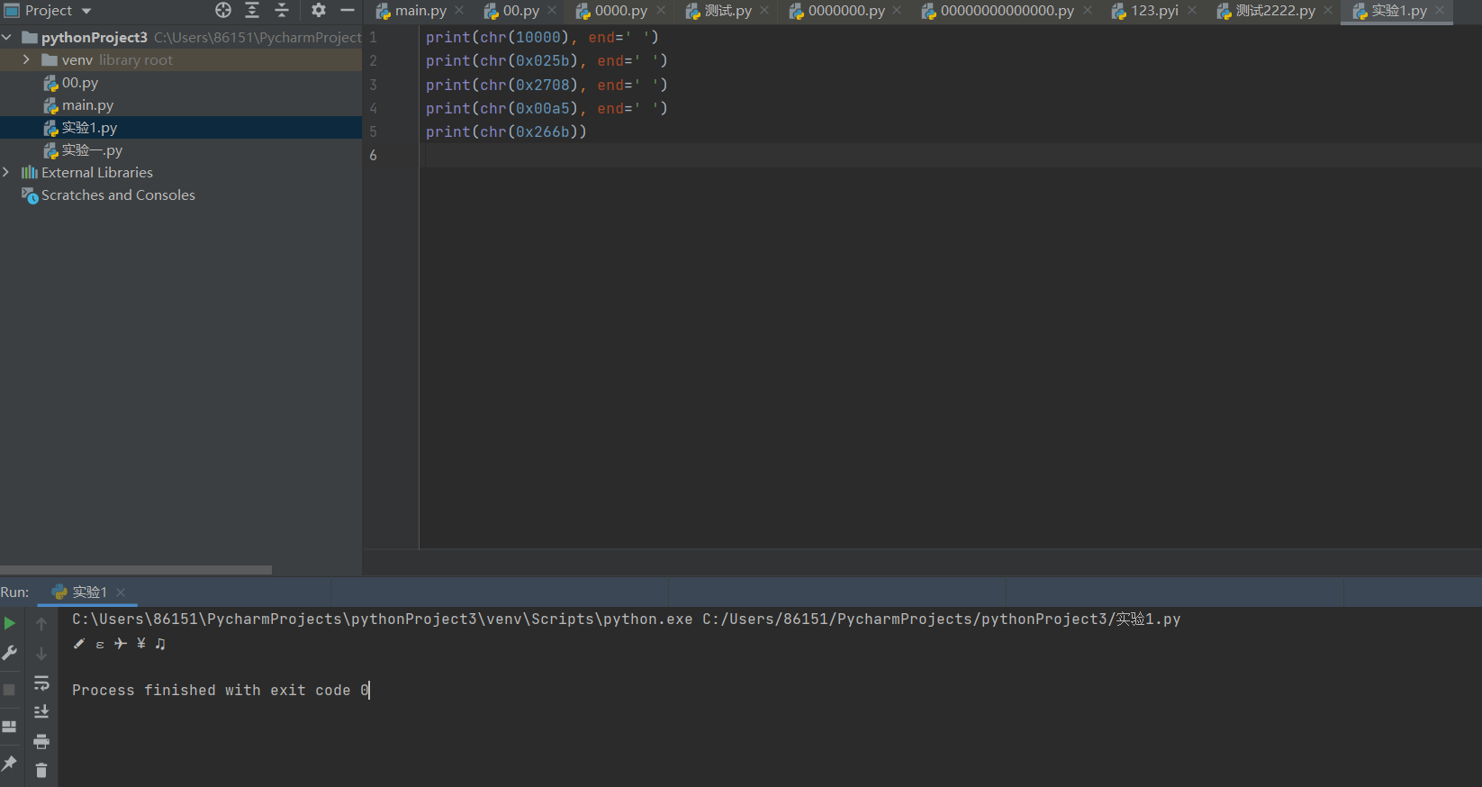Viewport: 1482px width, 787px height.
Task: Place cursor on editor line 6
Action: point(950,155)
